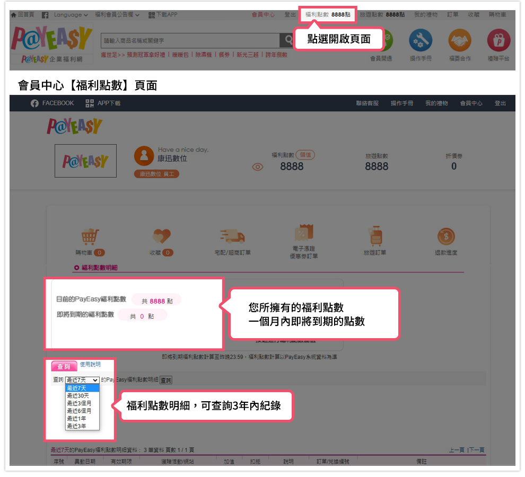
Task: Open the 購物車 cart icon with badge
Action: click(90, 236)
